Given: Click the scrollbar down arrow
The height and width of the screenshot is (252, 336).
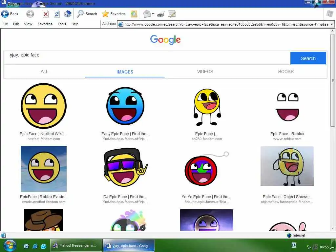Looking at the screenshot, I should [333, 228].
